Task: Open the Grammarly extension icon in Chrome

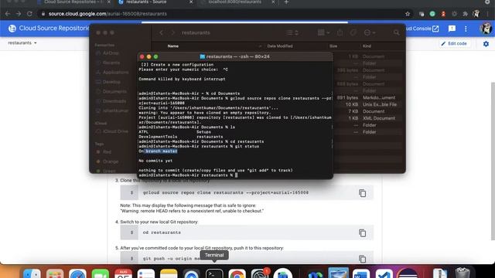Action: (432, 14)
